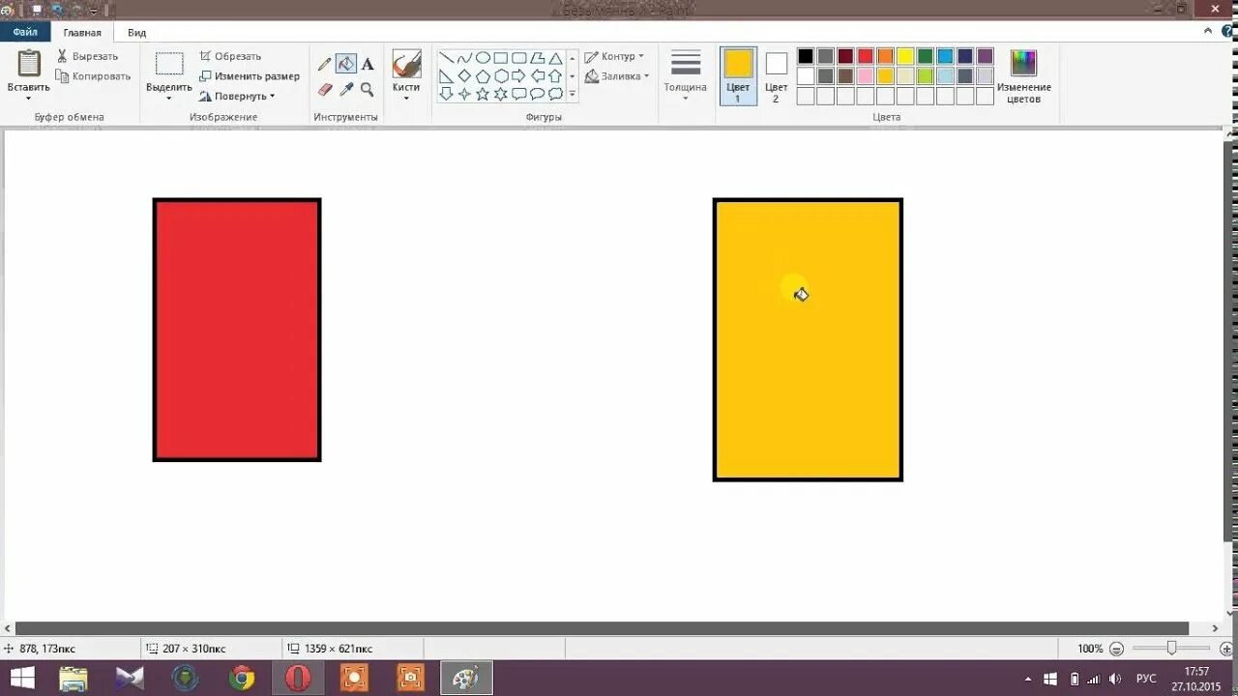Click inside the red rectangle on canvas
This screenshot has height=696, width=1238.
pos(237,330)
